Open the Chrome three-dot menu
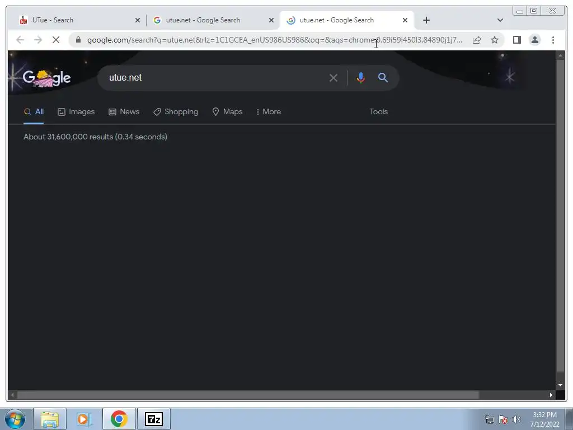The width and height of the screenshot is (573, 430). [553, 40]
